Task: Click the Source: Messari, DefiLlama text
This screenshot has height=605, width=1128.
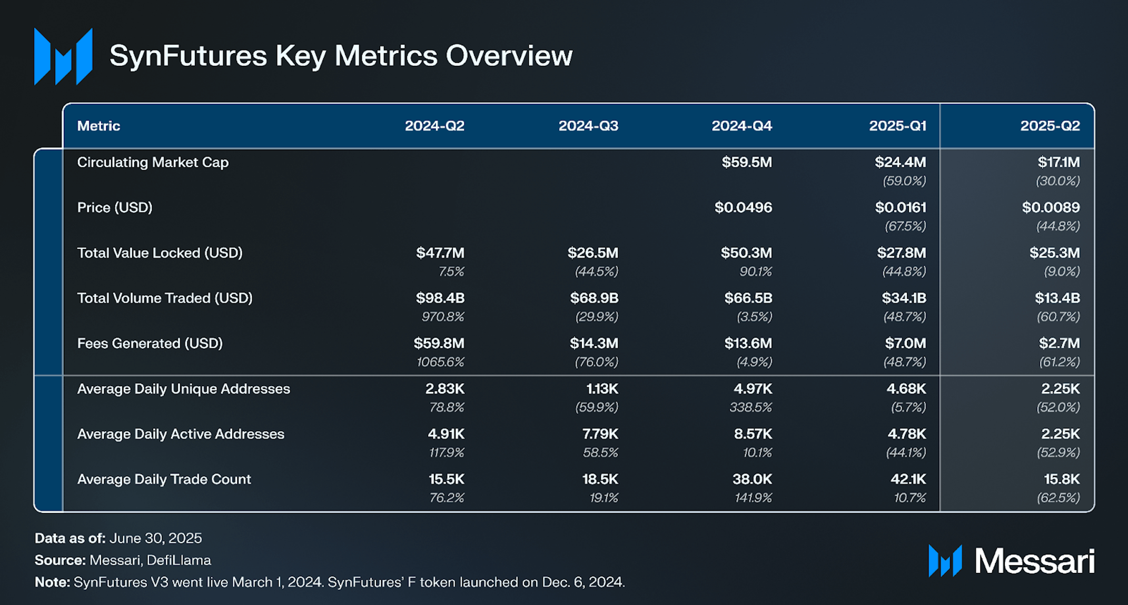Action: [123, 560]
